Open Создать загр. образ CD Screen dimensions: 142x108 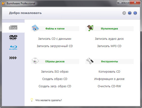(x=55, y=86)
